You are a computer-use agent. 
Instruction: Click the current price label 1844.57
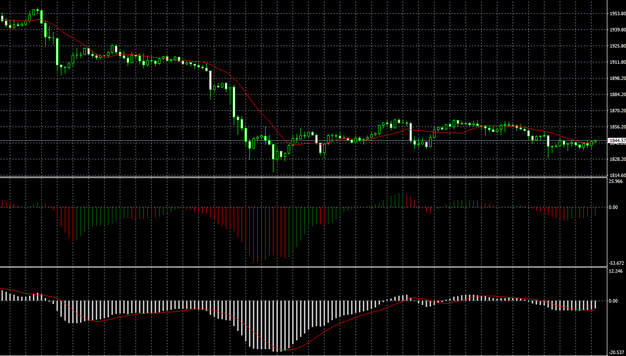point(616,141)
